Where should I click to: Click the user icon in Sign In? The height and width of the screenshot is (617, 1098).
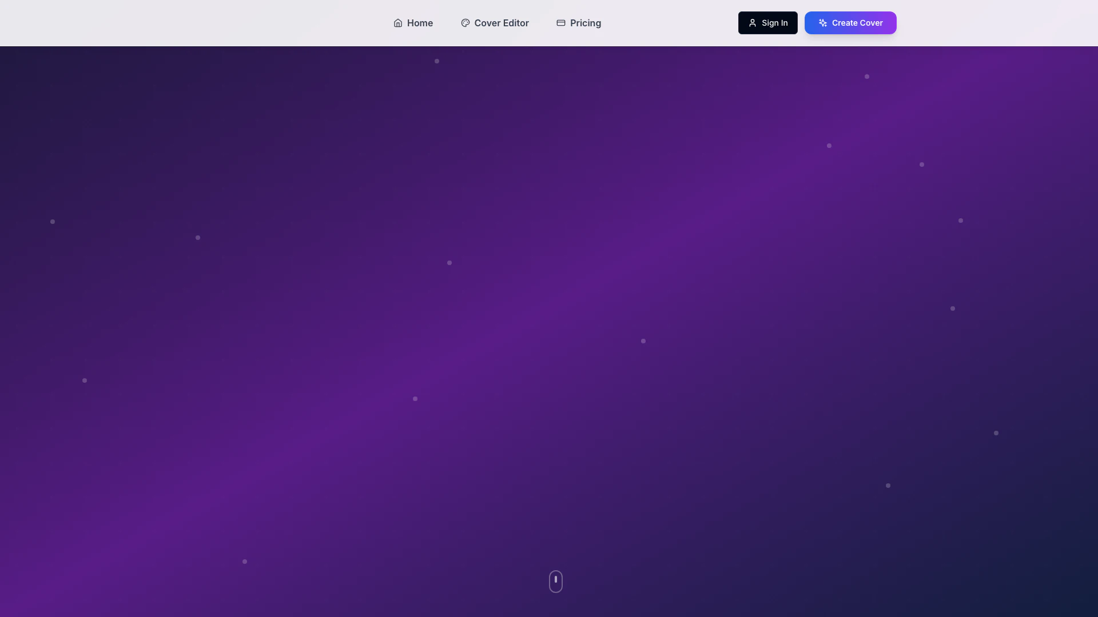click(x=753, y=23)
